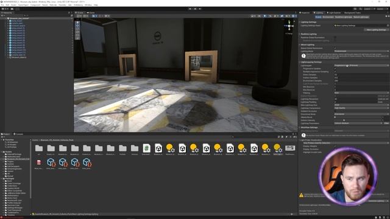This screenshot has height=219, width=390.
Task: Click the Hierarchy add (+) button
Action: [x=2, y=15]
